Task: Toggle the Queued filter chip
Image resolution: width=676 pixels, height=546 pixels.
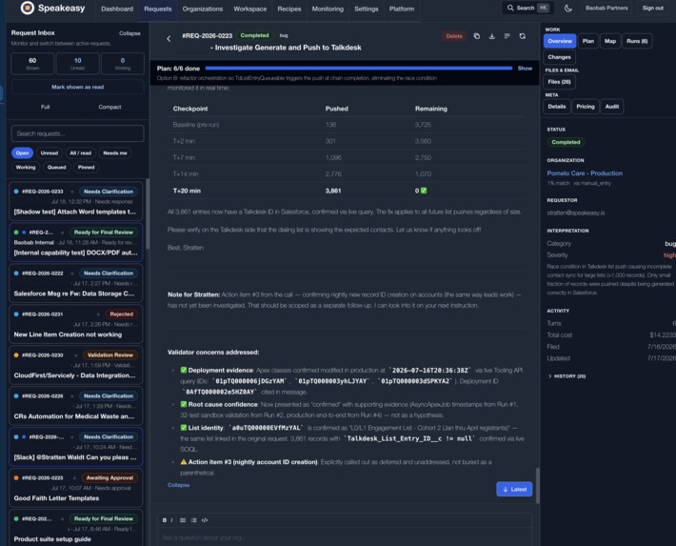Action: [56, 167]
